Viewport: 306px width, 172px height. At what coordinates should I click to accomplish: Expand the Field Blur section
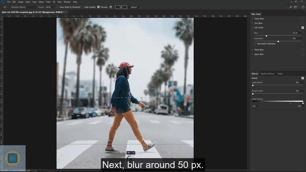[x=252, y=19]
